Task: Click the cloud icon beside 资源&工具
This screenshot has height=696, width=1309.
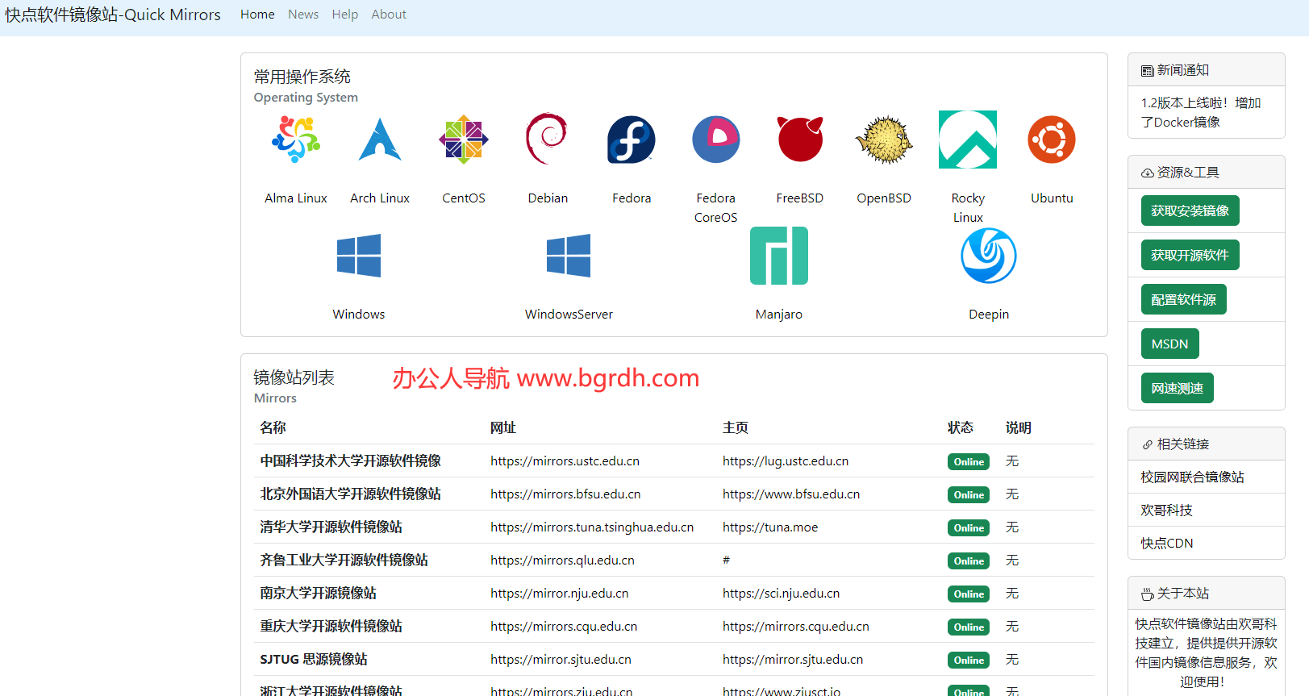Action: pos(1147,173)
